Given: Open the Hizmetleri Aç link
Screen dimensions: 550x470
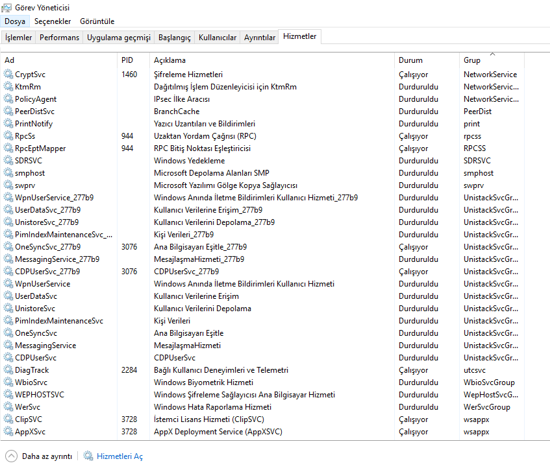Looking at the screenshot, I should click(x=119, y=456).
